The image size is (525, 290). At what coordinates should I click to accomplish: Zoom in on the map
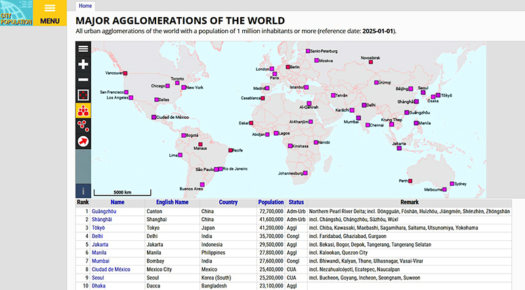coord(83,64)
